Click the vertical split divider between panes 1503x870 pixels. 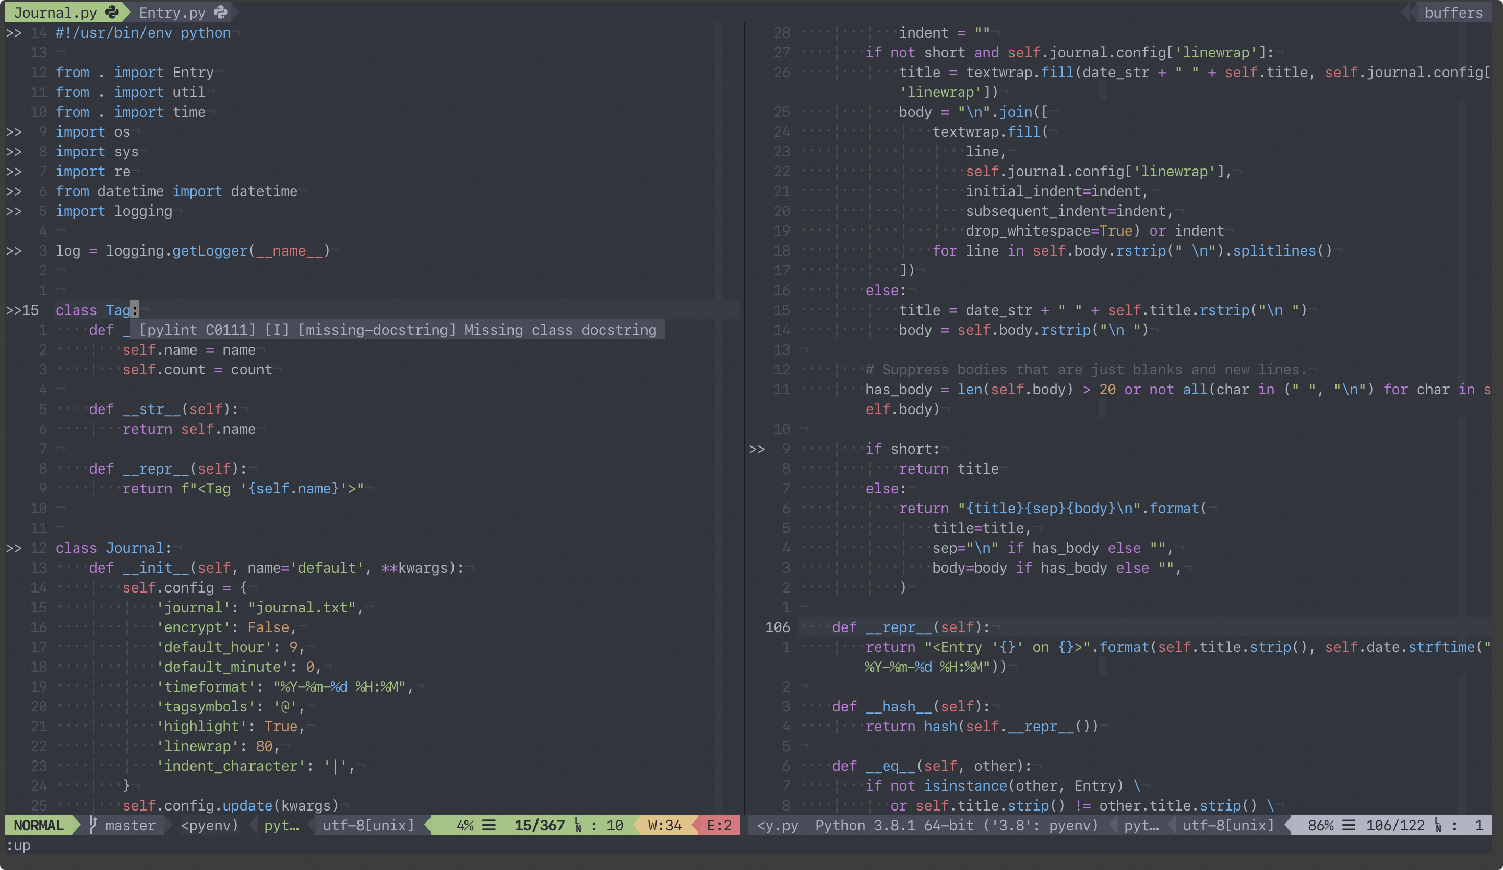click(x=744, y=417)
